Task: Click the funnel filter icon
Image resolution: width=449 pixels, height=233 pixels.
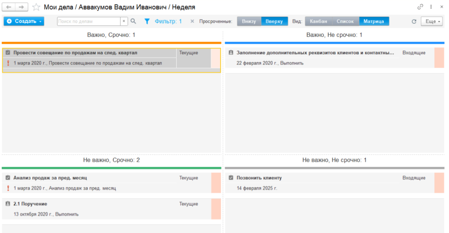Action: tap(147, 21)
